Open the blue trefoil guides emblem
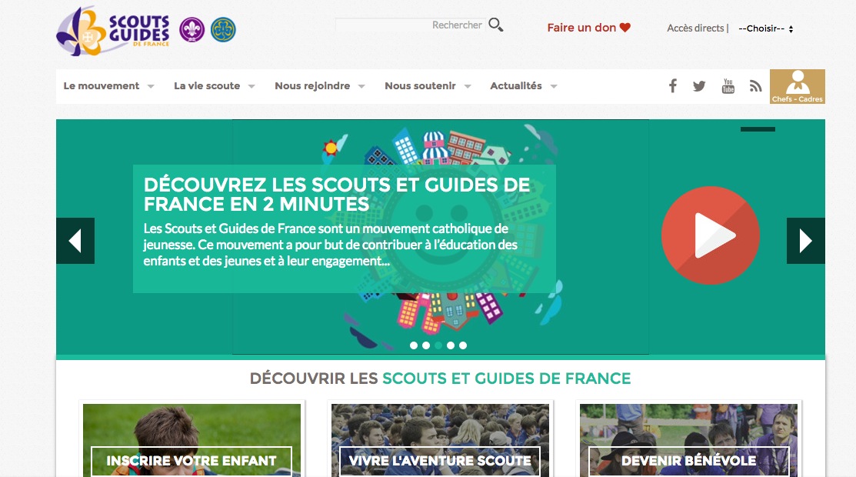The height and width of the screenshot is (477, 856). [x=223, y=29]
